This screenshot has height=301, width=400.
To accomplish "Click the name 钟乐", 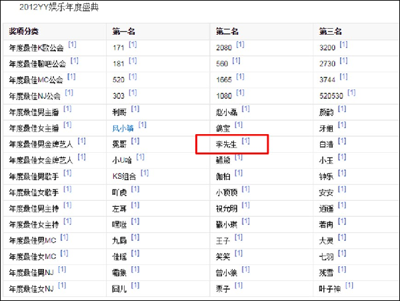I will click(x=326, y=176).
